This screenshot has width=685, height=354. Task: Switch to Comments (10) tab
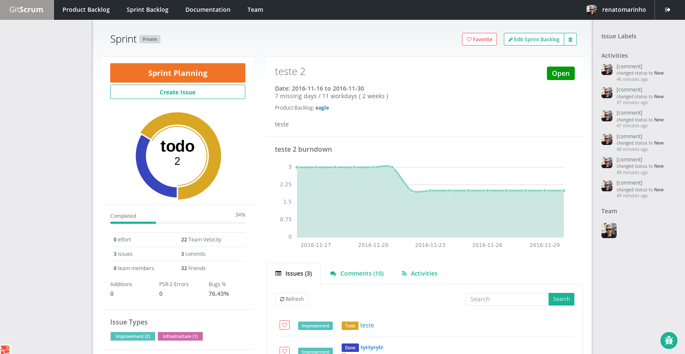(357, 274)
